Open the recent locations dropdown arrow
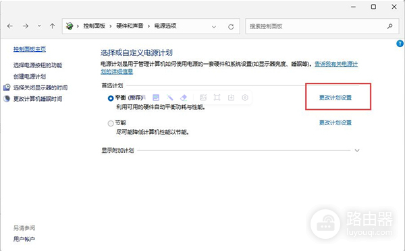405x251 pixels. point(39,26)
